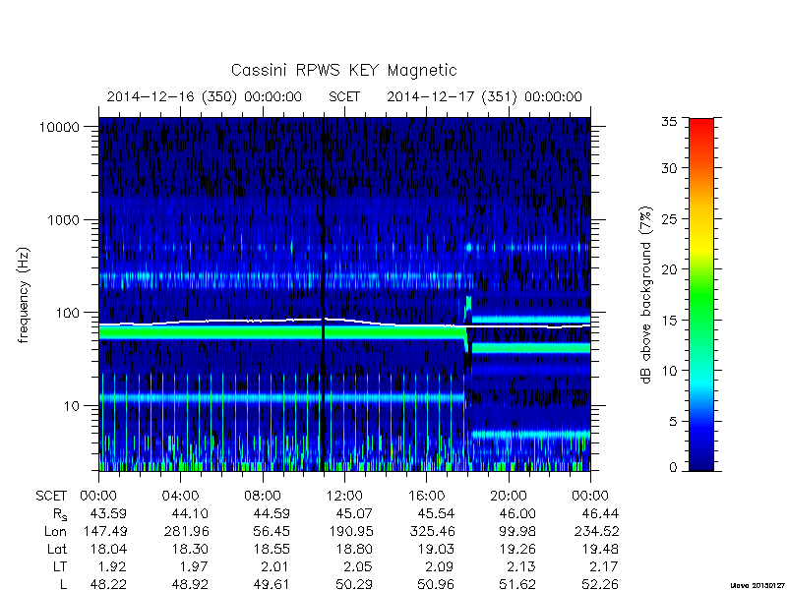Viewport: 787px width, 590px height.
Task: Click the 04:00 SCET time tick label
Action: click(180, 497)
